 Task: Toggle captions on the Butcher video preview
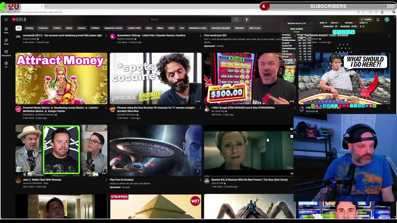(292, 136)
